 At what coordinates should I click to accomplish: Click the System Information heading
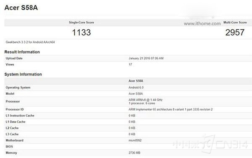[23, 74]
